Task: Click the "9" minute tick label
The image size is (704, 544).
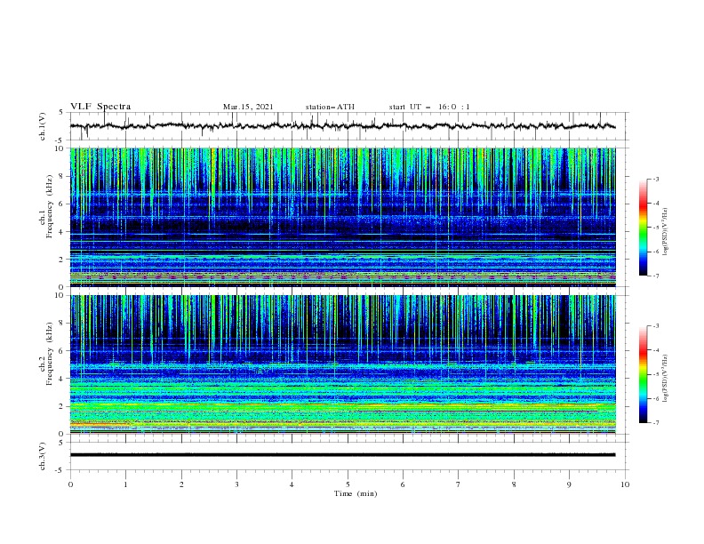Action: pos(569,484)
